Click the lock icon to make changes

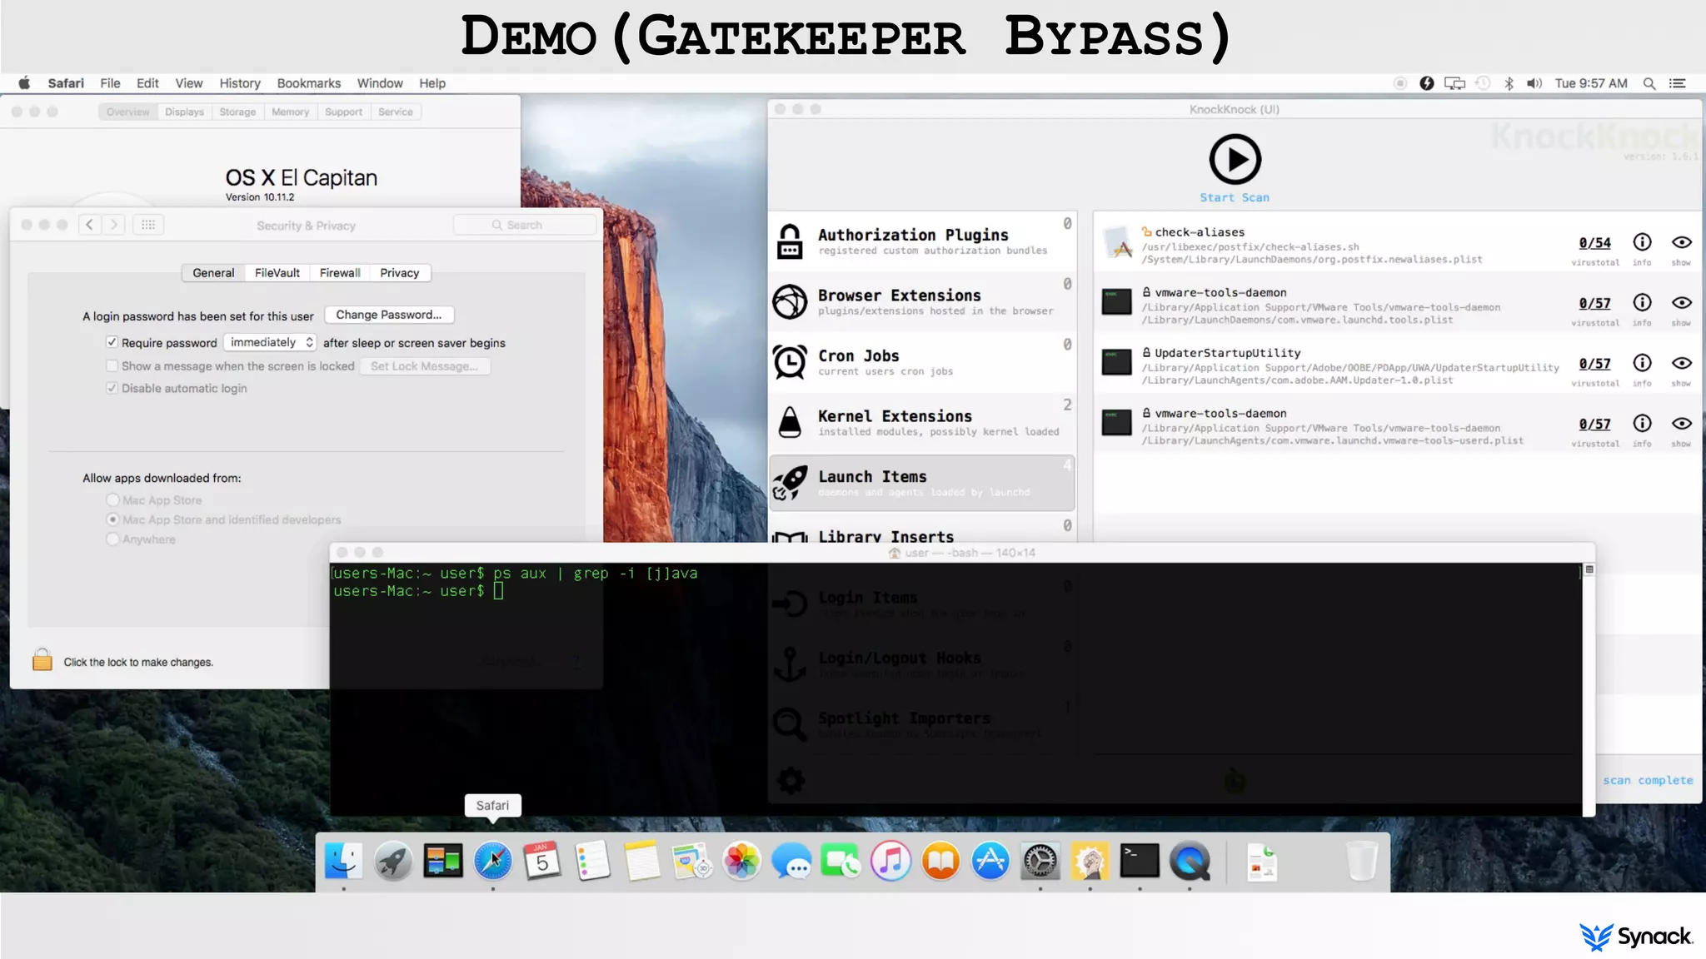coord(42,660)
